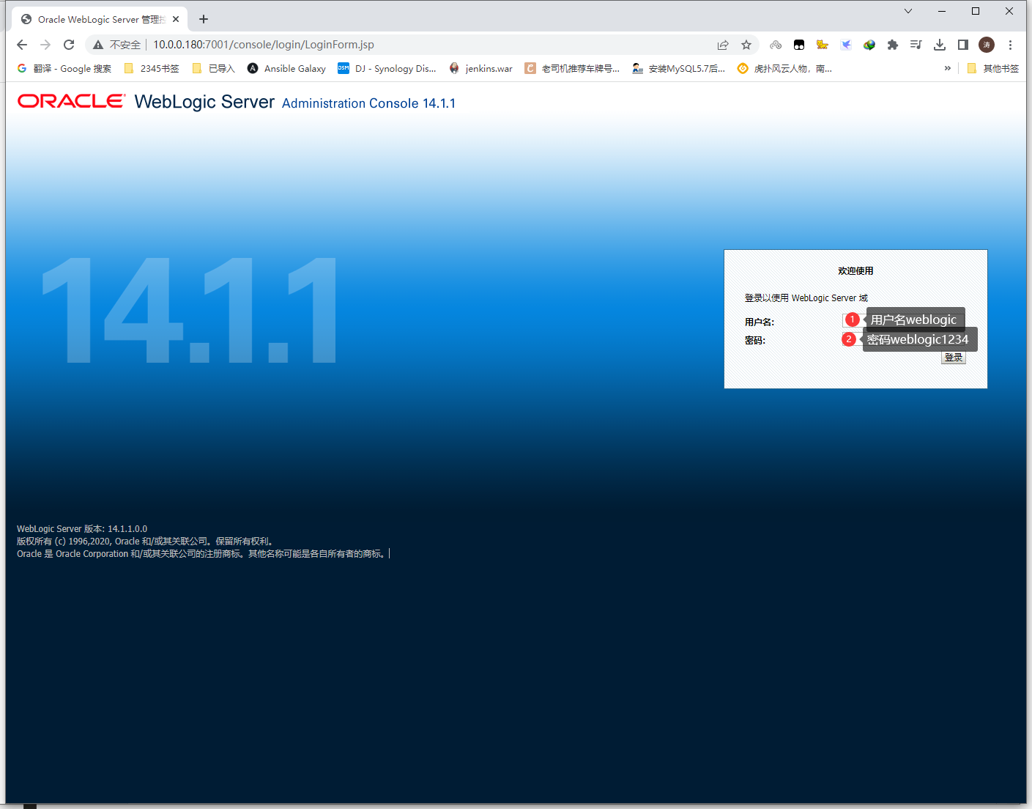The width and height of the screenshot is (1032, 809).
Task: Open the Ansible Galaxy bookmark
Action: (286, 68)
